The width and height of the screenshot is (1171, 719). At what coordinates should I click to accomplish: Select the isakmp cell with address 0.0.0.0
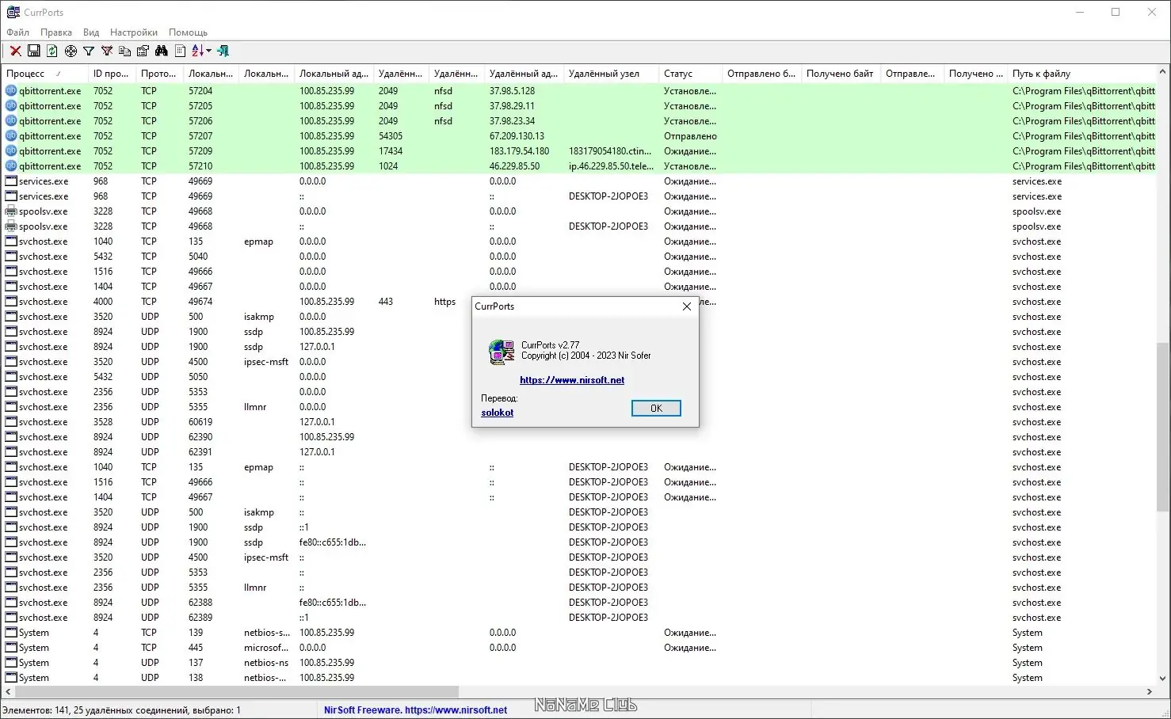click(258, 317)
